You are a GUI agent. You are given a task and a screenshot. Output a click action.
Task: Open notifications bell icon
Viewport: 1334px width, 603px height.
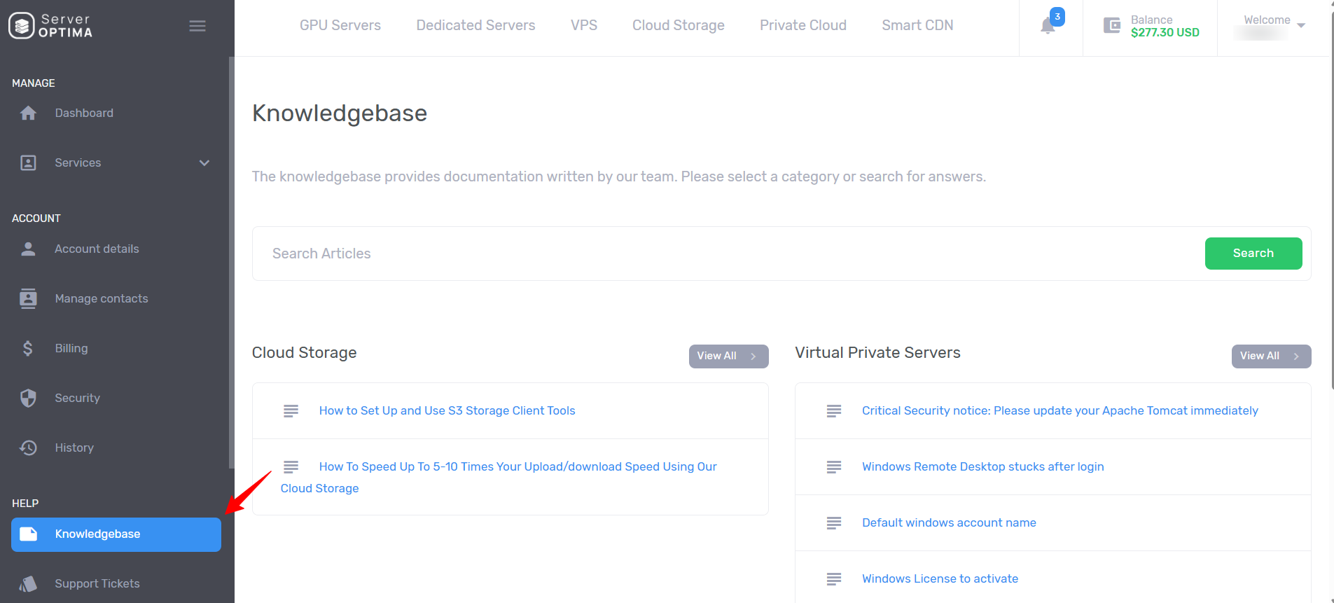click(x=1048, y=26)
